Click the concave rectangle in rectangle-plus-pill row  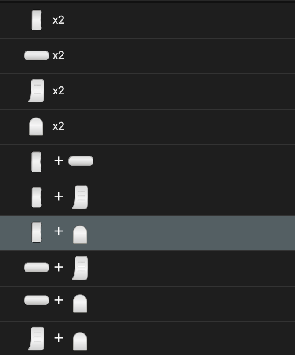pyautogui.click(x=37, y=162)
